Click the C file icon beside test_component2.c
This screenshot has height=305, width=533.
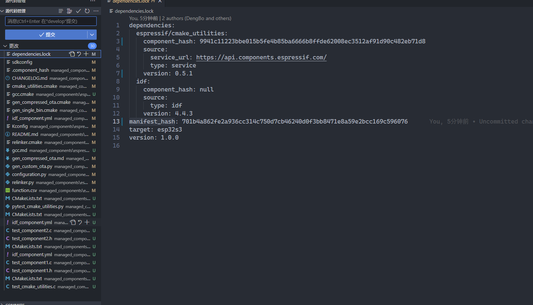(8, 230)
